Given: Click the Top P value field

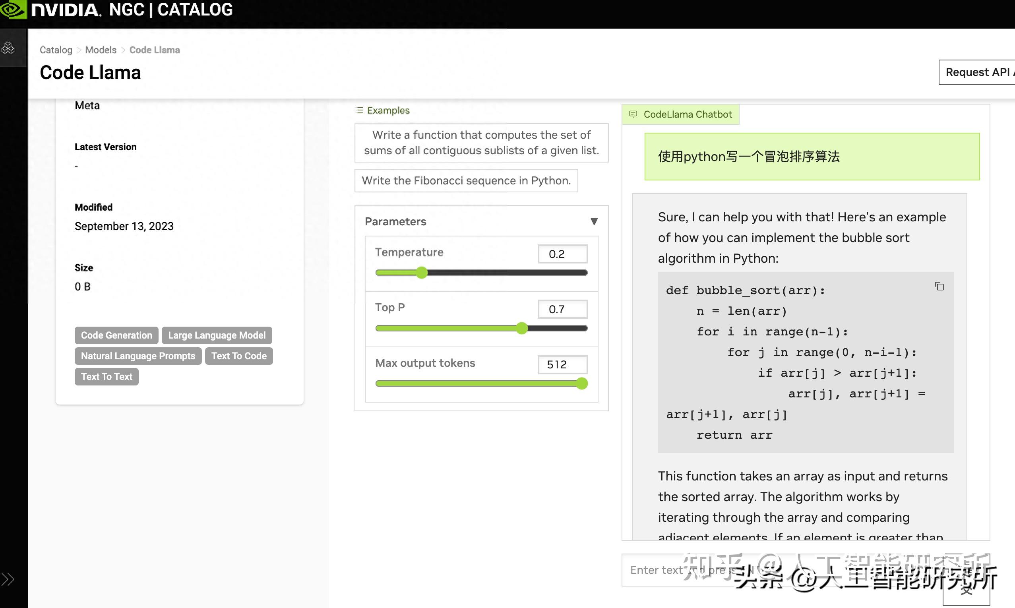Looking at the screenshot, I should coord(563,309).
